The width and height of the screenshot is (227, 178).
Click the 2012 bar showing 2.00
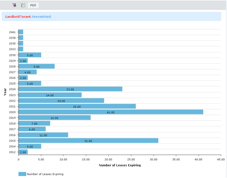click(x=23, y=152)
